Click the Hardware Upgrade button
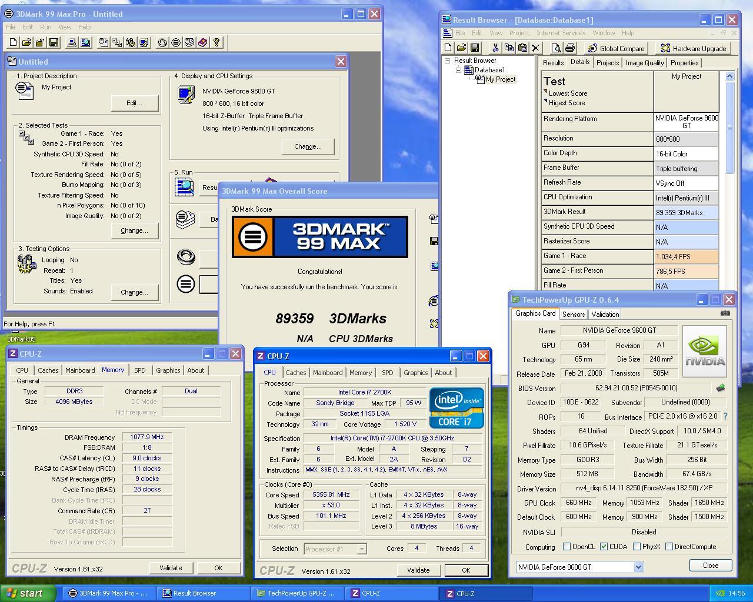The image size is (753, 602). [x=694, y=48]
